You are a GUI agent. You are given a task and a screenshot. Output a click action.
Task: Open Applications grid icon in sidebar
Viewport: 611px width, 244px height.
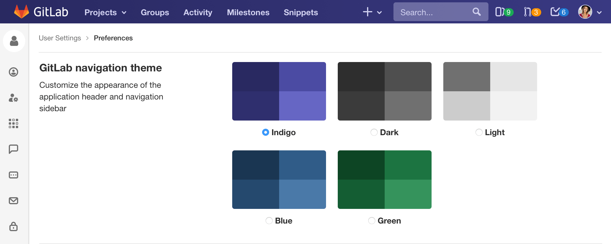coord(13,123)
